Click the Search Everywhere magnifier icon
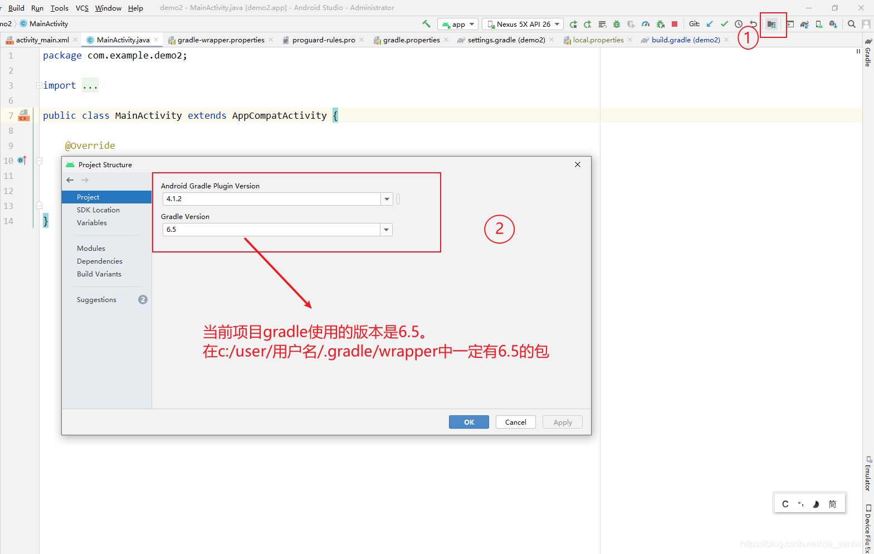The height and width of the screenshot is (554, 874). [x=852, y=24]
